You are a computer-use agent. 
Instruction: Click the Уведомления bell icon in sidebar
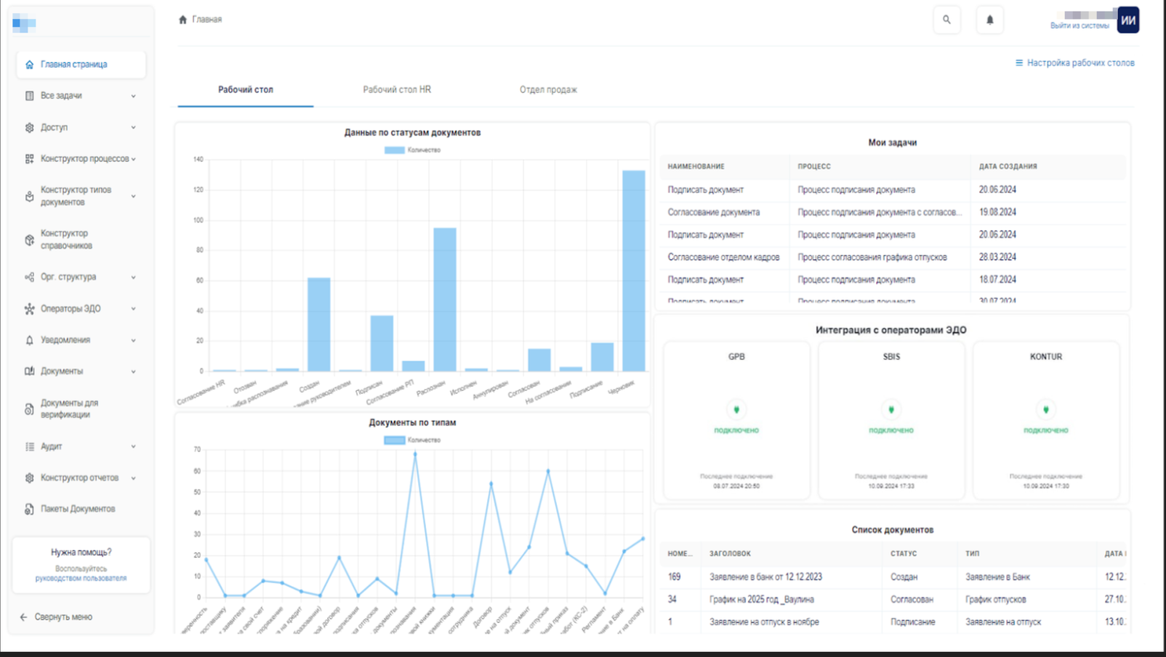(29, 340)
